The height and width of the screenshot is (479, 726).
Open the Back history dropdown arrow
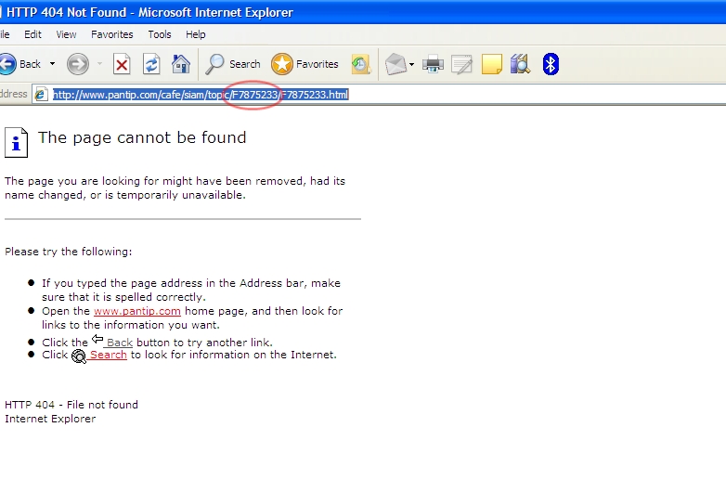pos(52,64)
